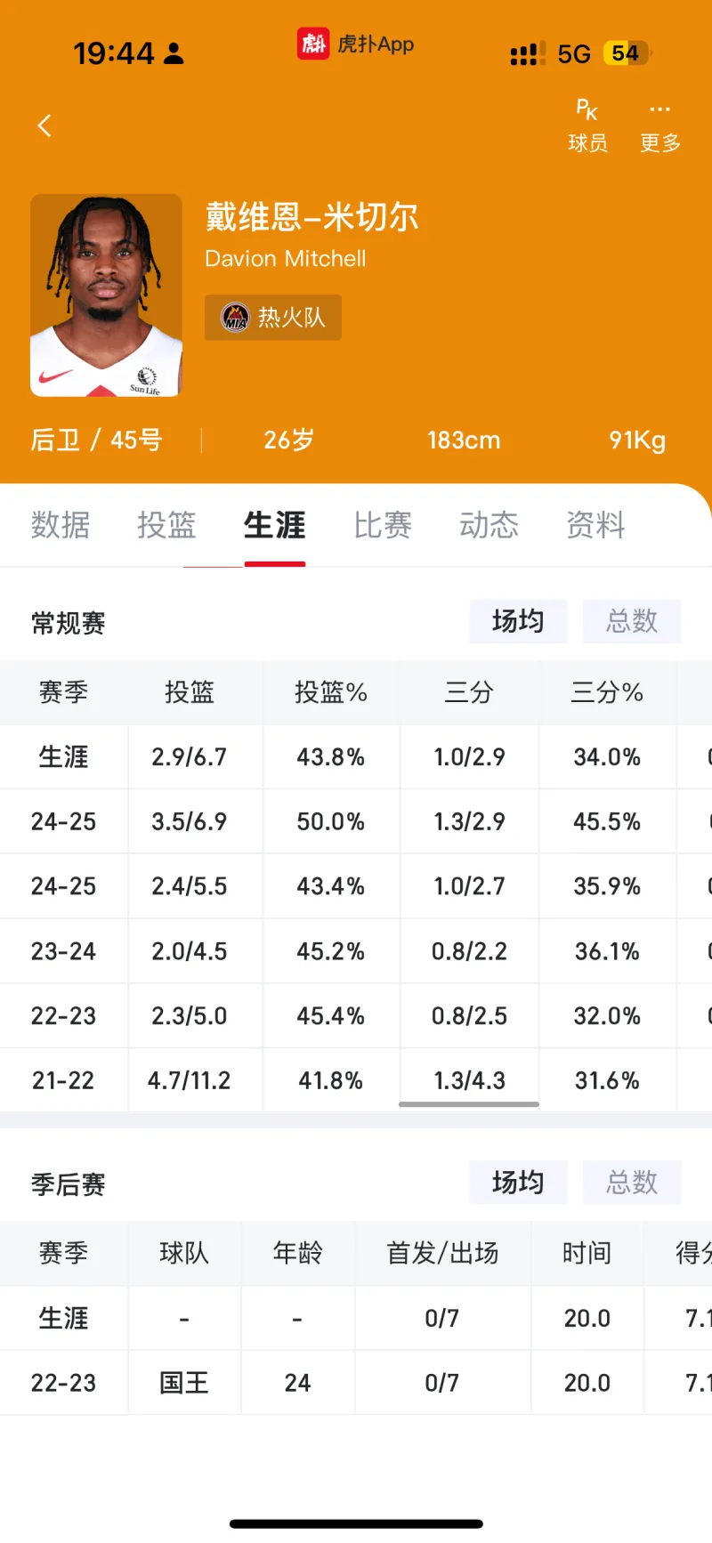712x1543 pixels.
Task: Tap the 21-22 season row
Action: (x=63, y=1080)
